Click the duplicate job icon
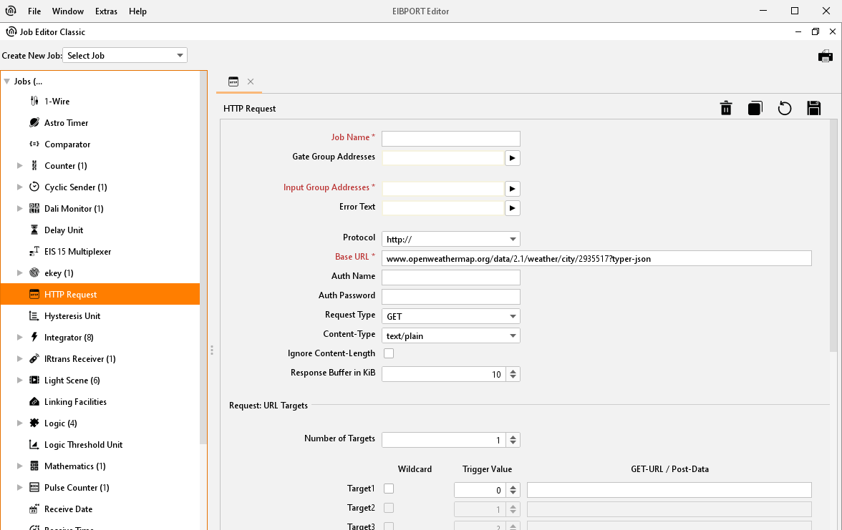This screenshot has width=842, height=530. click(x=755, y=108)
